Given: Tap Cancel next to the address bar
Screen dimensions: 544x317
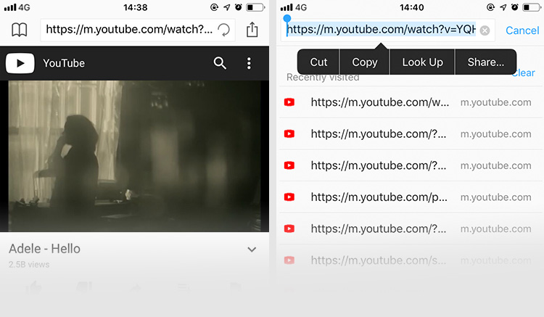Looking at the screenshot, I should 522,30.
